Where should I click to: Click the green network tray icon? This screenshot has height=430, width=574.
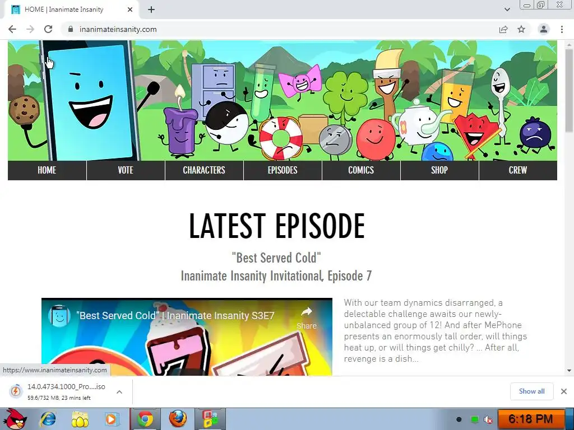point(474,419)
